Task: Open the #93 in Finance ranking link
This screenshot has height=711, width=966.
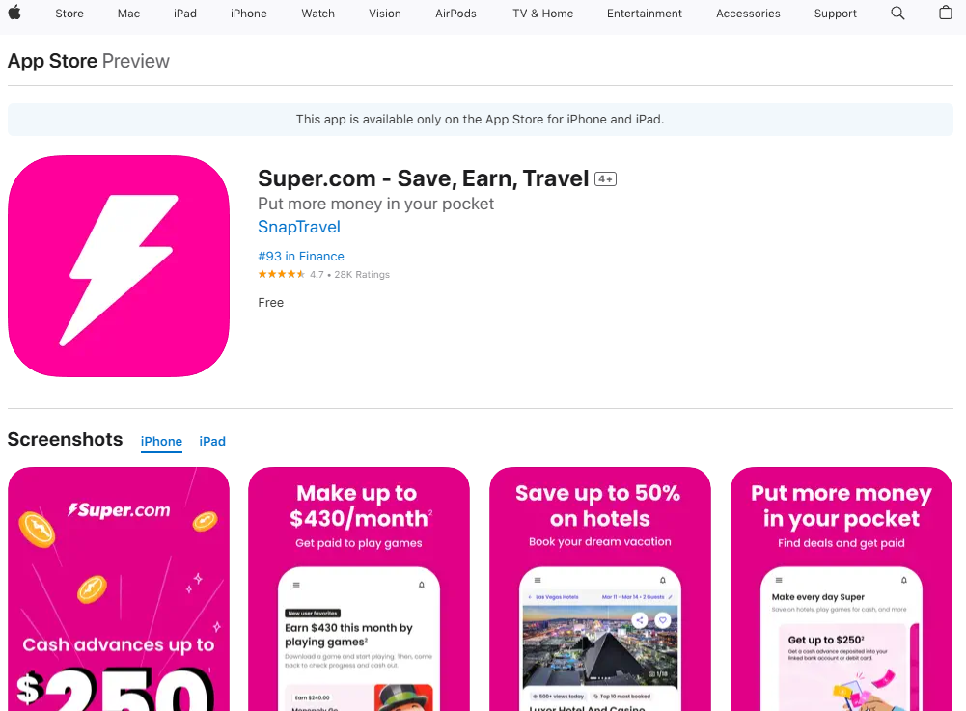Action: point(301,256)
